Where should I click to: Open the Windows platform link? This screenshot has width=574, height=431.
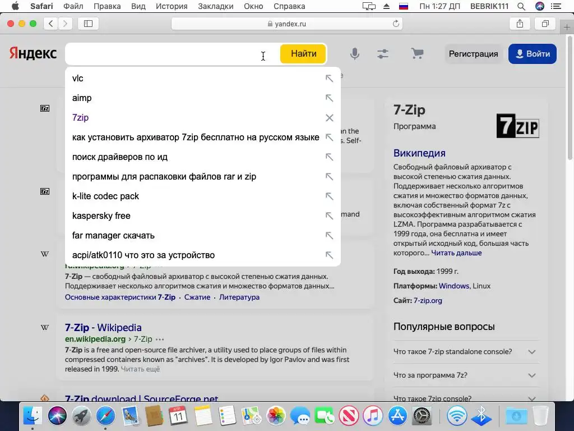click(454, 286)
